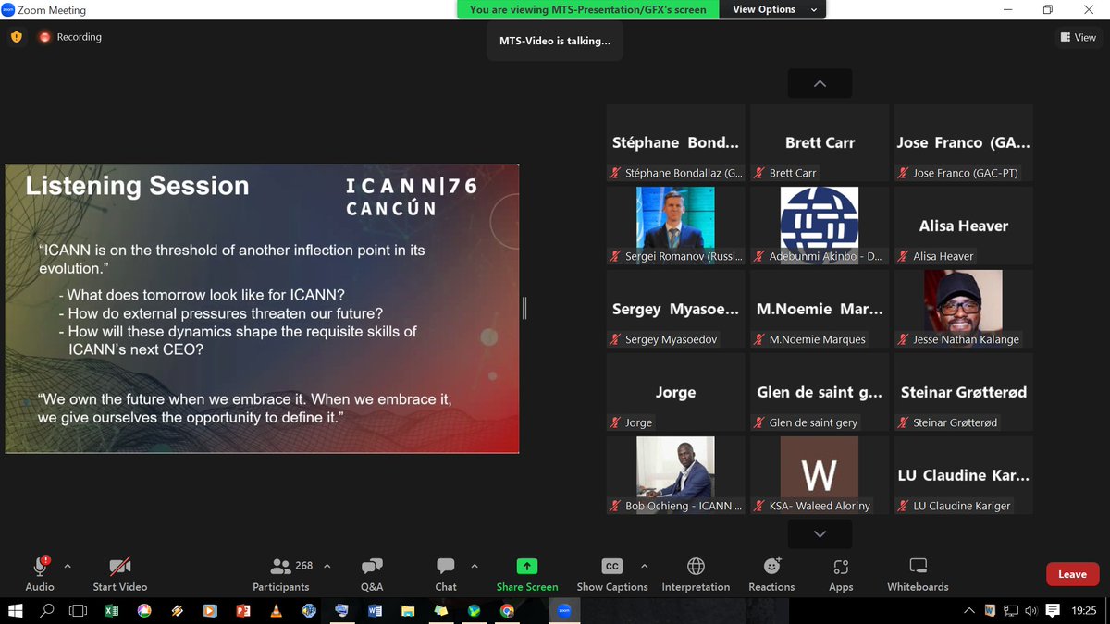Click the taskbar search magnifier

coord(47,610)
